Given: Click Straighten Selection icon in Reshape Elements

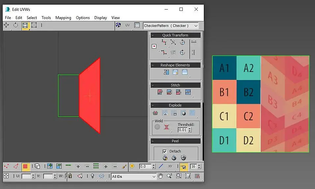Looking at the screenshot, I should (x=166, y=72).
